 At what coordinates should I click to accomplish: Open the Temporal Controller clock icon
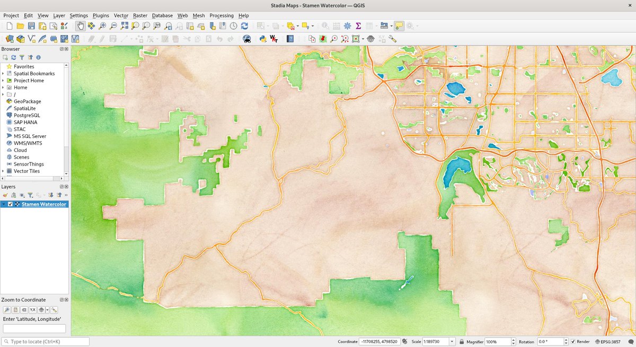(233, 25)
